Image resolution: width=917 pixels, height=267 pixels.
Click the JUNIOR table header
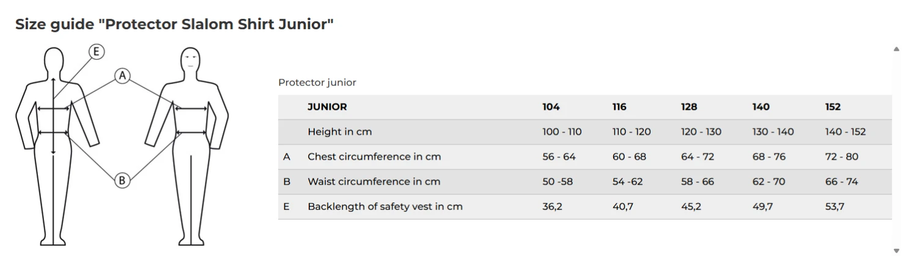[327, 107]
